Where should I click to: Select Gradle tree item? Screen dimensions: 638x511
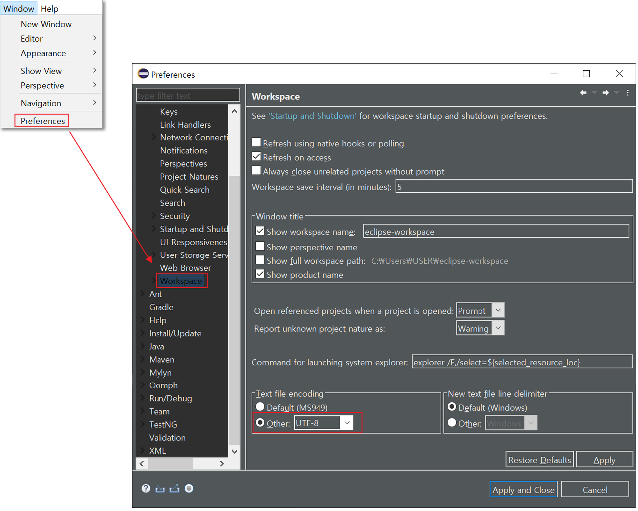click(161, 307)
